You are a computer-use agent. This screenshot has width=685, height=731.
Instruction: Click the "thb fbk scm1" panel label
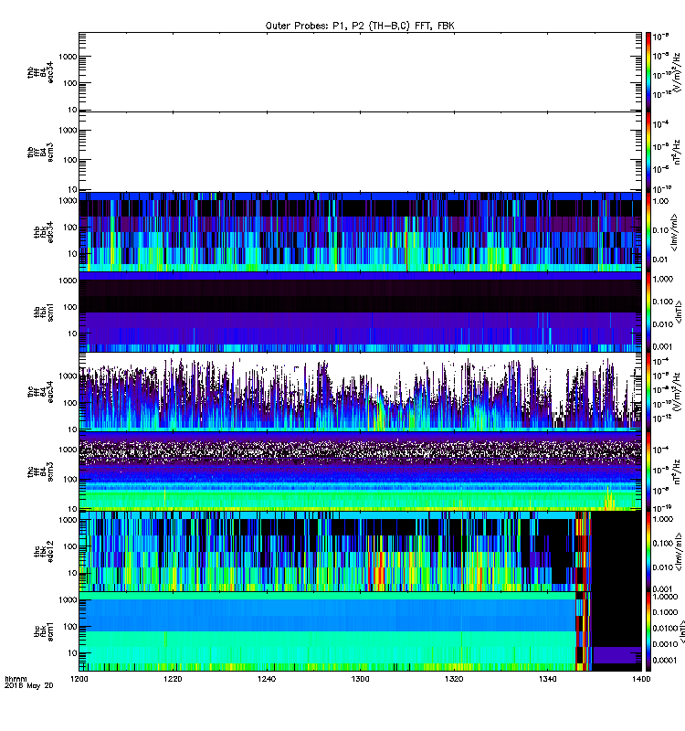44,313
